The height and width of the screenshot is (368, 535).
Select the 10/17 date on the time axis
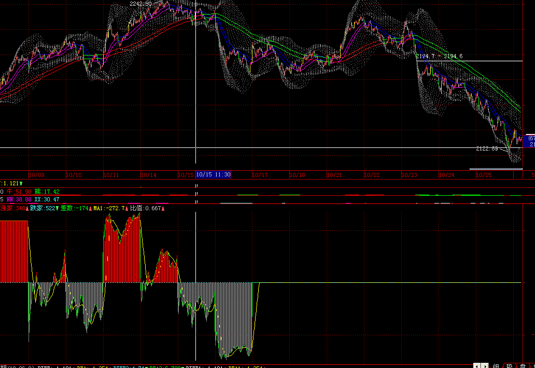click(260, 175)
